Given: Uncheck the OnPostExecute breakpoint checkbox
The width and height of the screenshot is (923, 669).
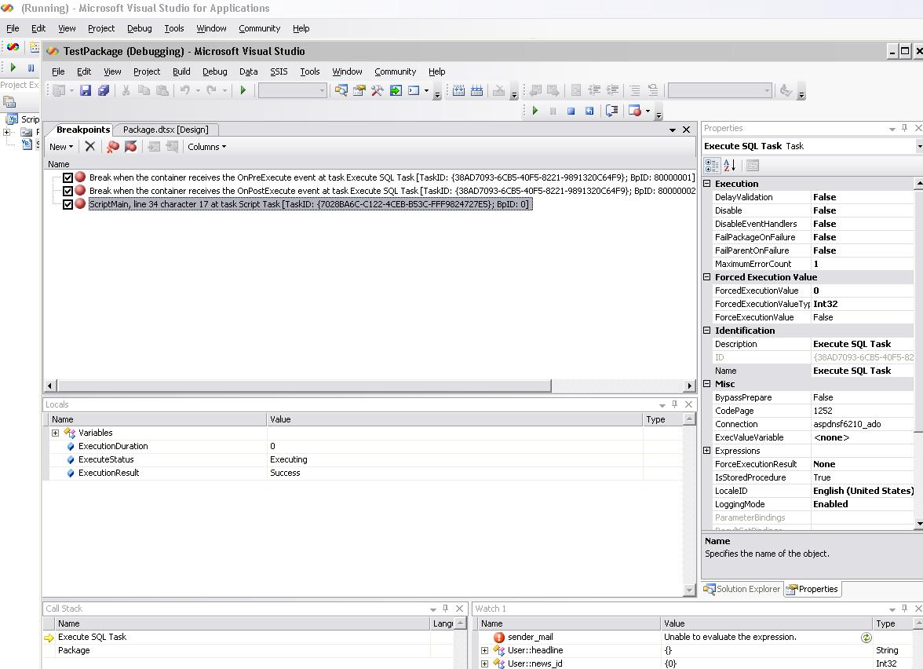Looking at the screenshot, I should click(67, 191).
